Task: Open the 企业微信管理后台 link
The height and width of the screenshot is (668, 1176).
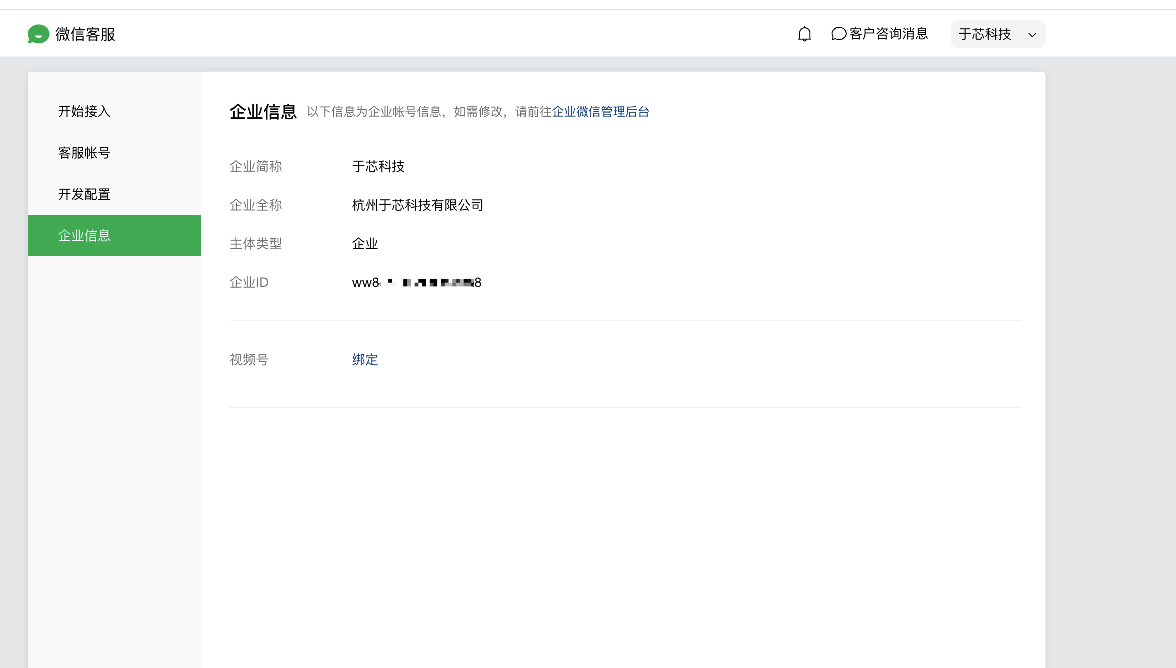Action: 600,112
